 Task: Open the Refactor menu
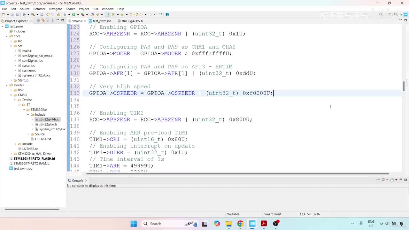point(39,9)
